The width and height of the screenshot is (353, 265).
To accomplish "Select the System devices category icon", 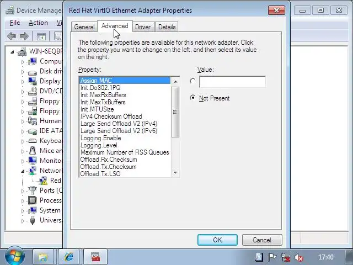I will (33, 210).
